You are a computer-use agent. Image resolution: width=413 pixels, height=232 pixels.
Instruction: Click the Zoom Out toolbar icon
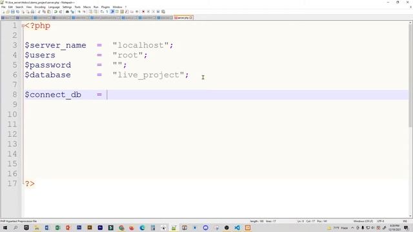[84, 12]
